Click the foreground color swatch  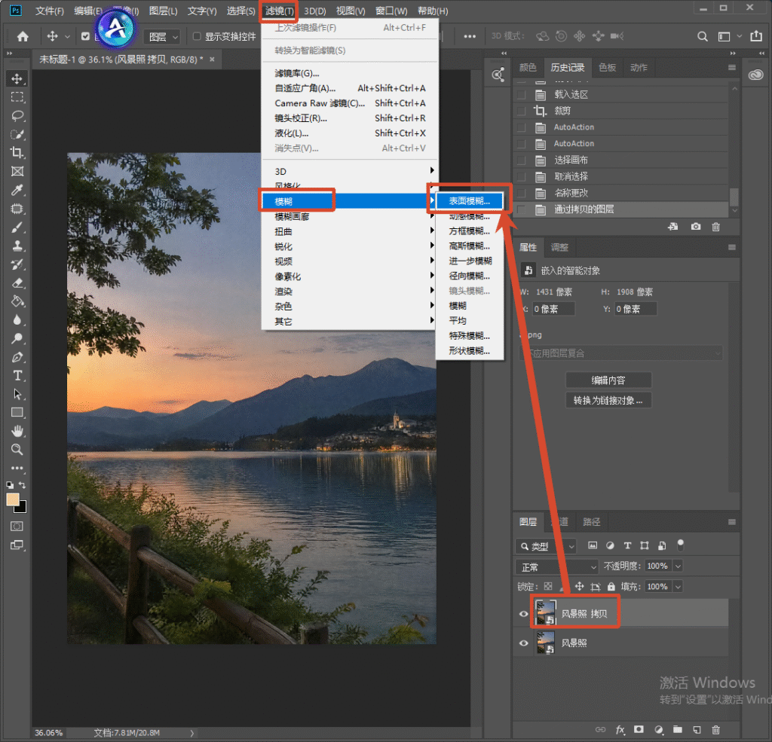(12, 499)
